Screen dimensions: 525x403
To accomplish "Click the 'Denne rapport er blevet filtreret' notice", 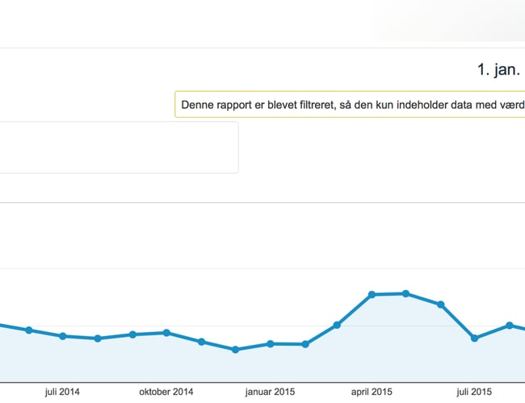I will coord(351,105).
